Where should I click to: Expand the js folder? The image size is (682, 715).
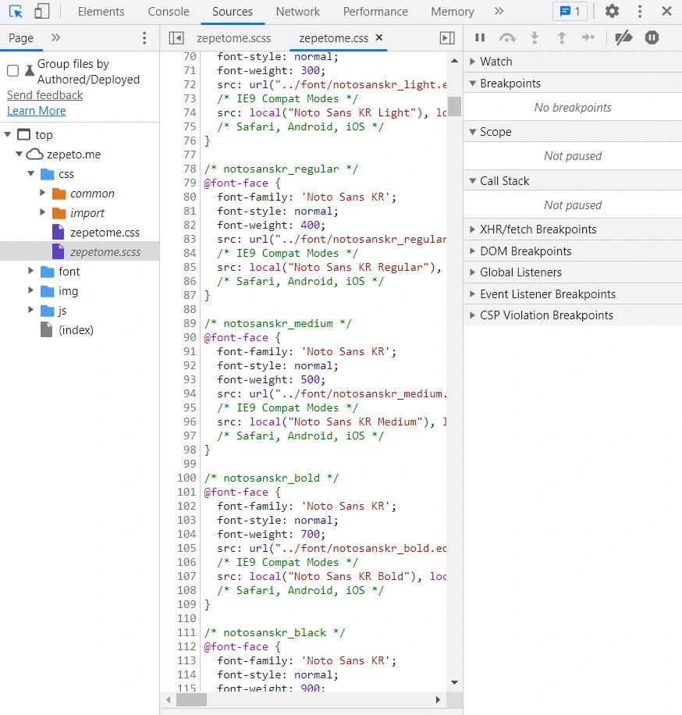pos(31,310)
